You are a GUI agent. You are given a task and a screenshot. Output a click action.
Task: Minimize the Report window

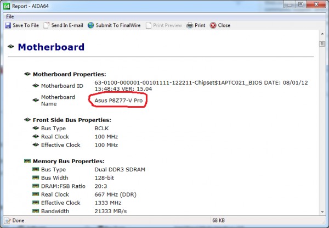290,4
